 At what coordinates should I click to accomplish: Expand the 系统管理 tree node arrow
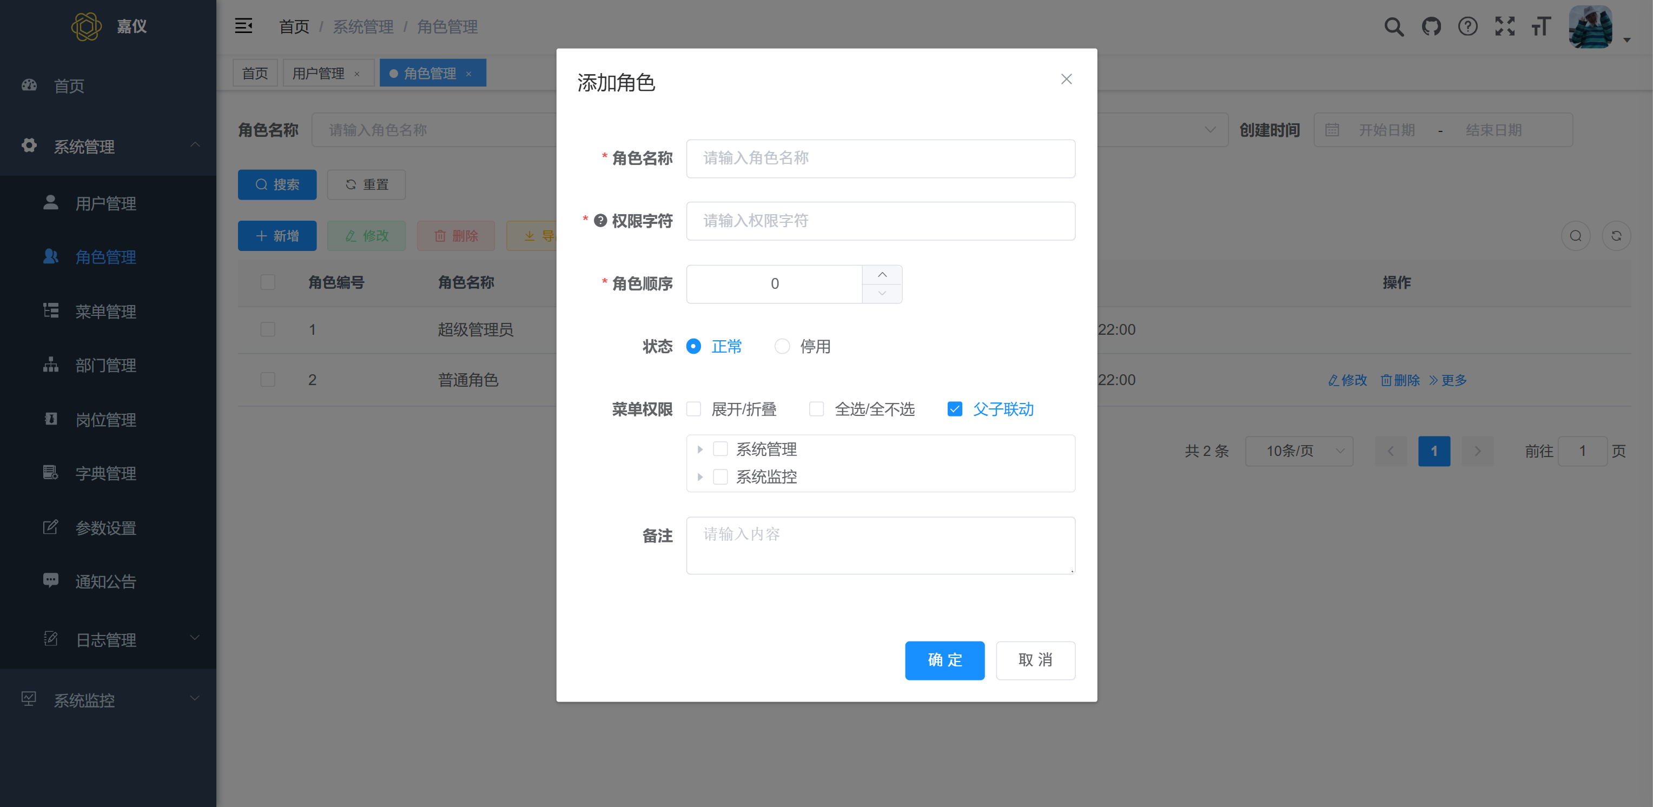coord(699,449)
